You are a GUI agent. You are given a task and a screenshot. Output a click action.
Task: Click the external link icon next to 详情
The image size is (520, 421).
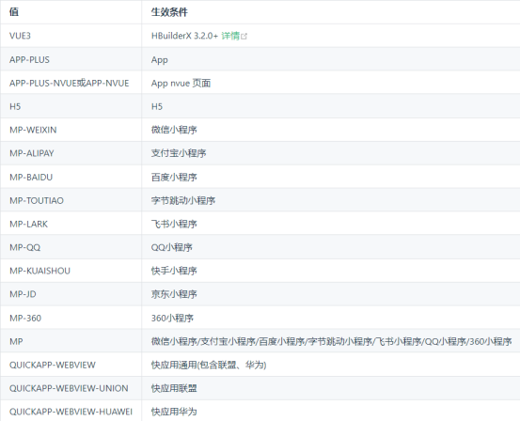click(x=244, y=36)
